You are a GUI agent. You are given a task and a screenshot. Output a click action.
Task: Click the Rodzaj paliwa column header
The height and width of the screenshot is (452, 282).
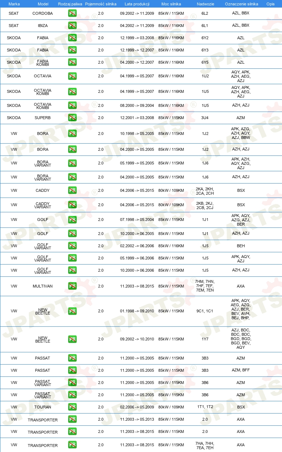coord(70,4)
